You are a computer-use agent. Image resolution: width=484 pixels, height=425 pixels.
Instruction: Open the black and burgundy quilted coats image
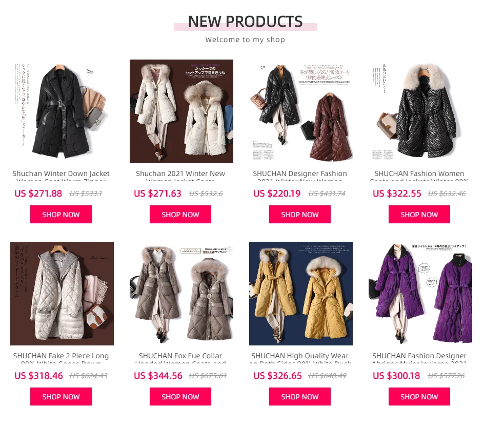[301, 111]
